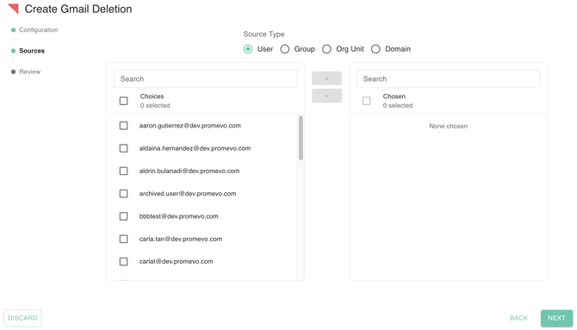The image size is (577, 330).
Task: Tick aaron.gutierrez@dev.promevo.com checkbox
Action: point(124,126)
